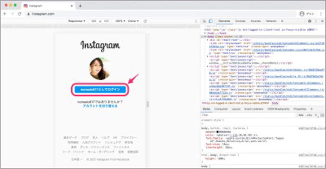Click the body breadcrumb in DOM path
Viewport: 326px width, 169px height.
pyautogui.click(x=275, y=103)
